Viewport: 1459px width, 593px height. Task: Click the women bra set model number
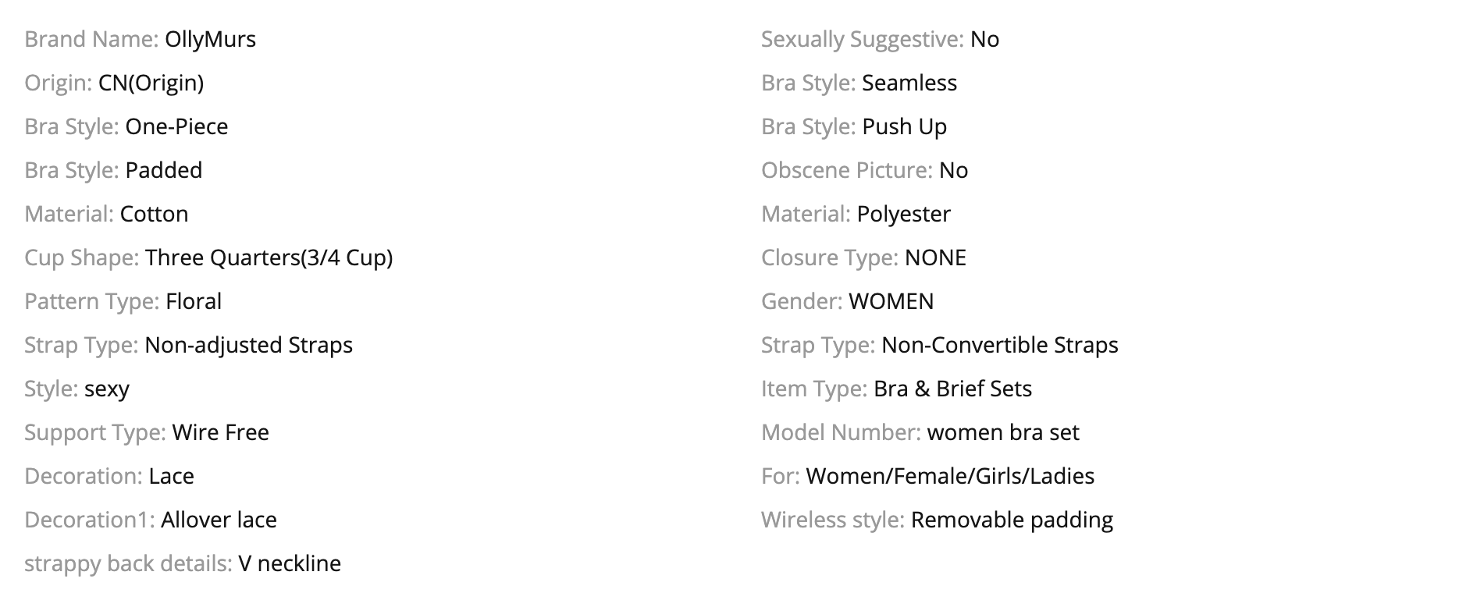[x=1003, y=432]
